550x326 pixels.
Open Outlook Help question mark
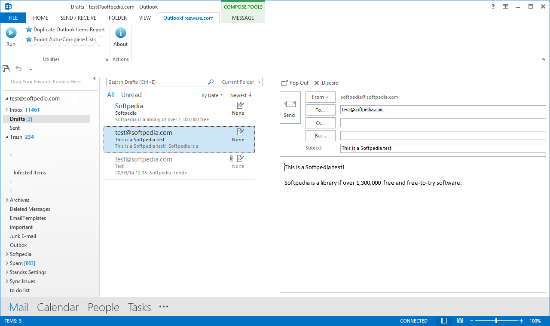click(x=492, y=6)
